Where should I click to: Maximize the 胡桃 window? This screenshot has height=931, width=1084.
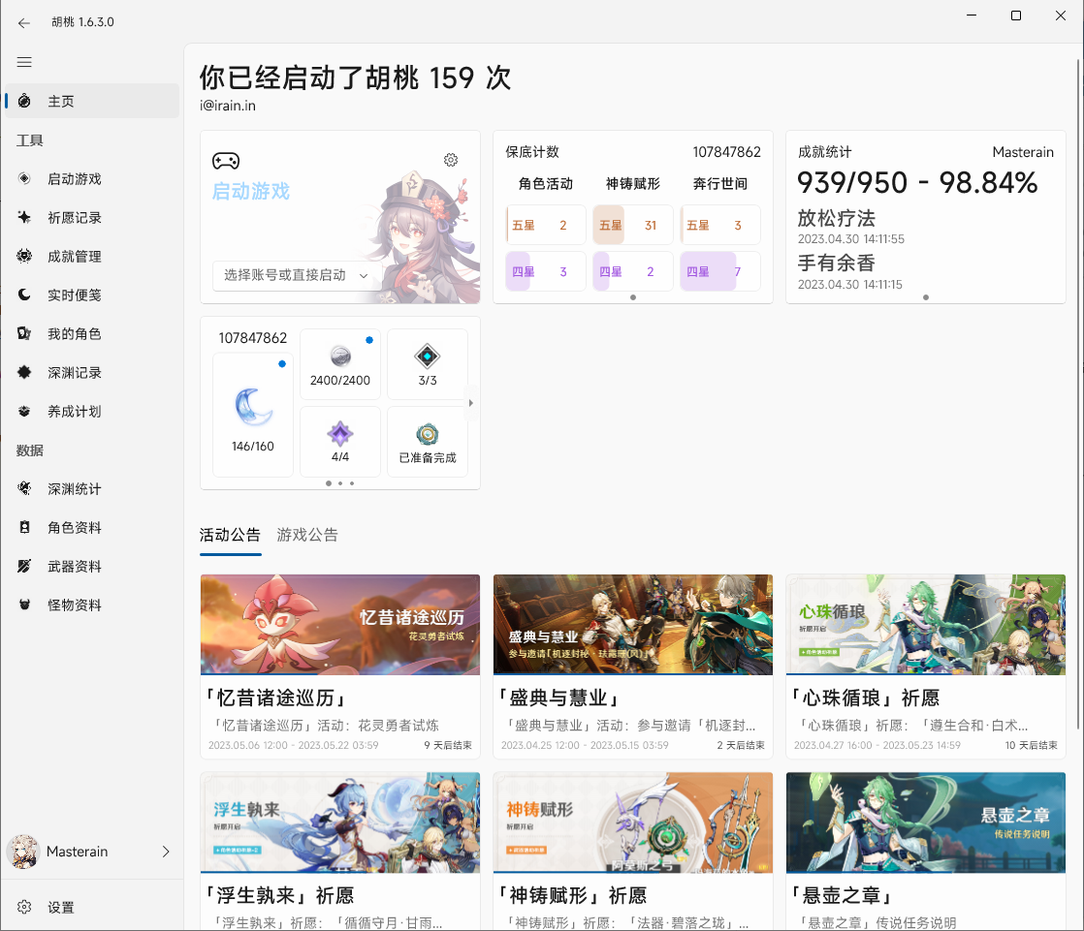(1015, 16)
